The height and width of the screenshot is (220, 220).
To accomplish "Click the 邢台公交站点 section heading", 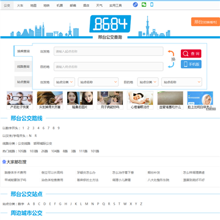I will [26, 194].
